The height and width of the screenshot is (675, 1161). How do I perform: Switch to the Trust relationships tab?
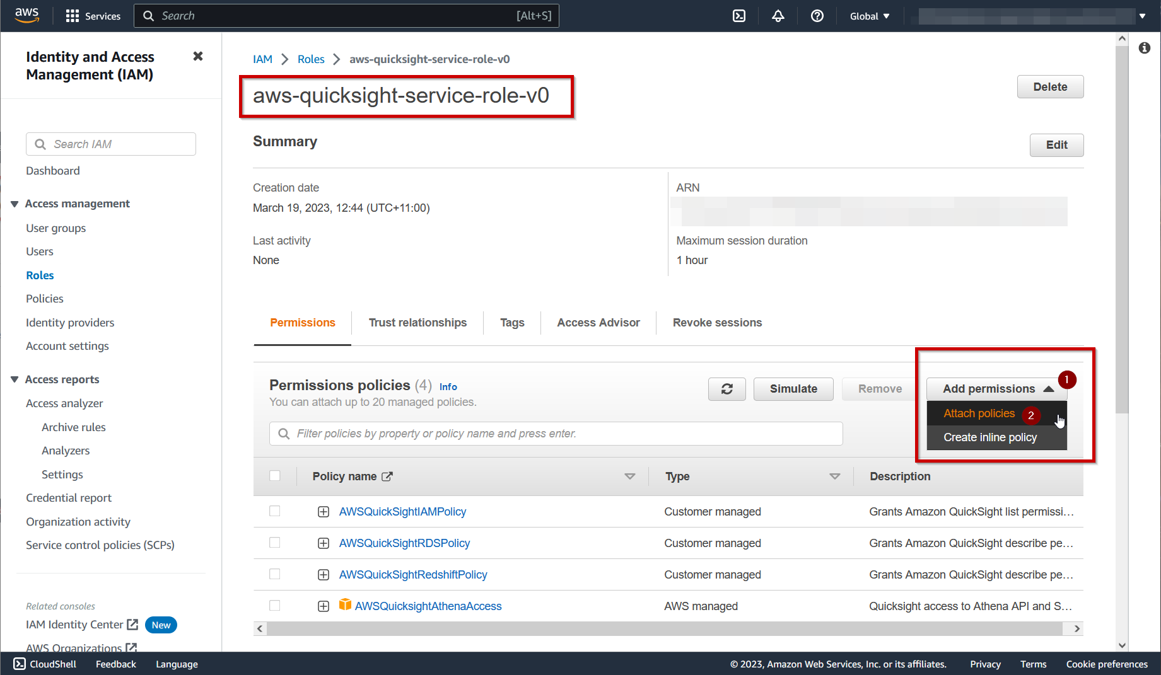click(417, 323)
